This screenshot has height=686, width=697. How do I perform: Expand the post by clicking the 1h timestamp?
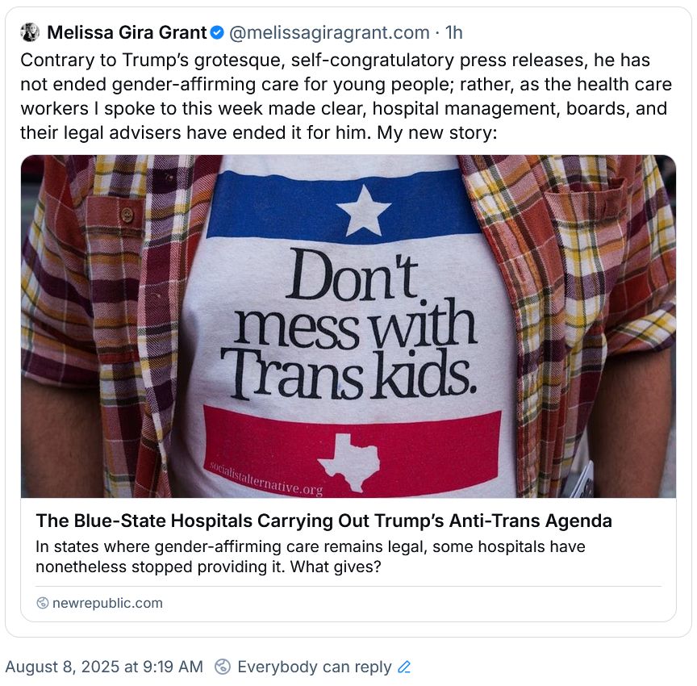[453, 32]
